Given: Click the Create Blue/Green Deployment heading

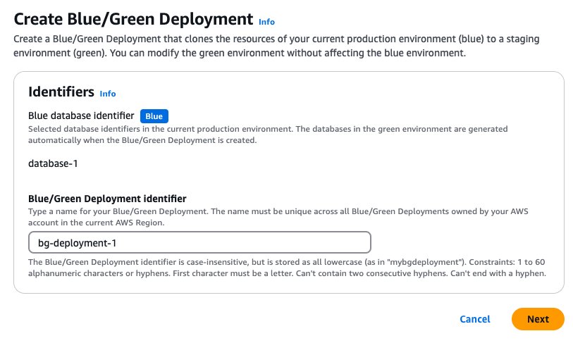Looking at the screenshot, I should [133, 19].
